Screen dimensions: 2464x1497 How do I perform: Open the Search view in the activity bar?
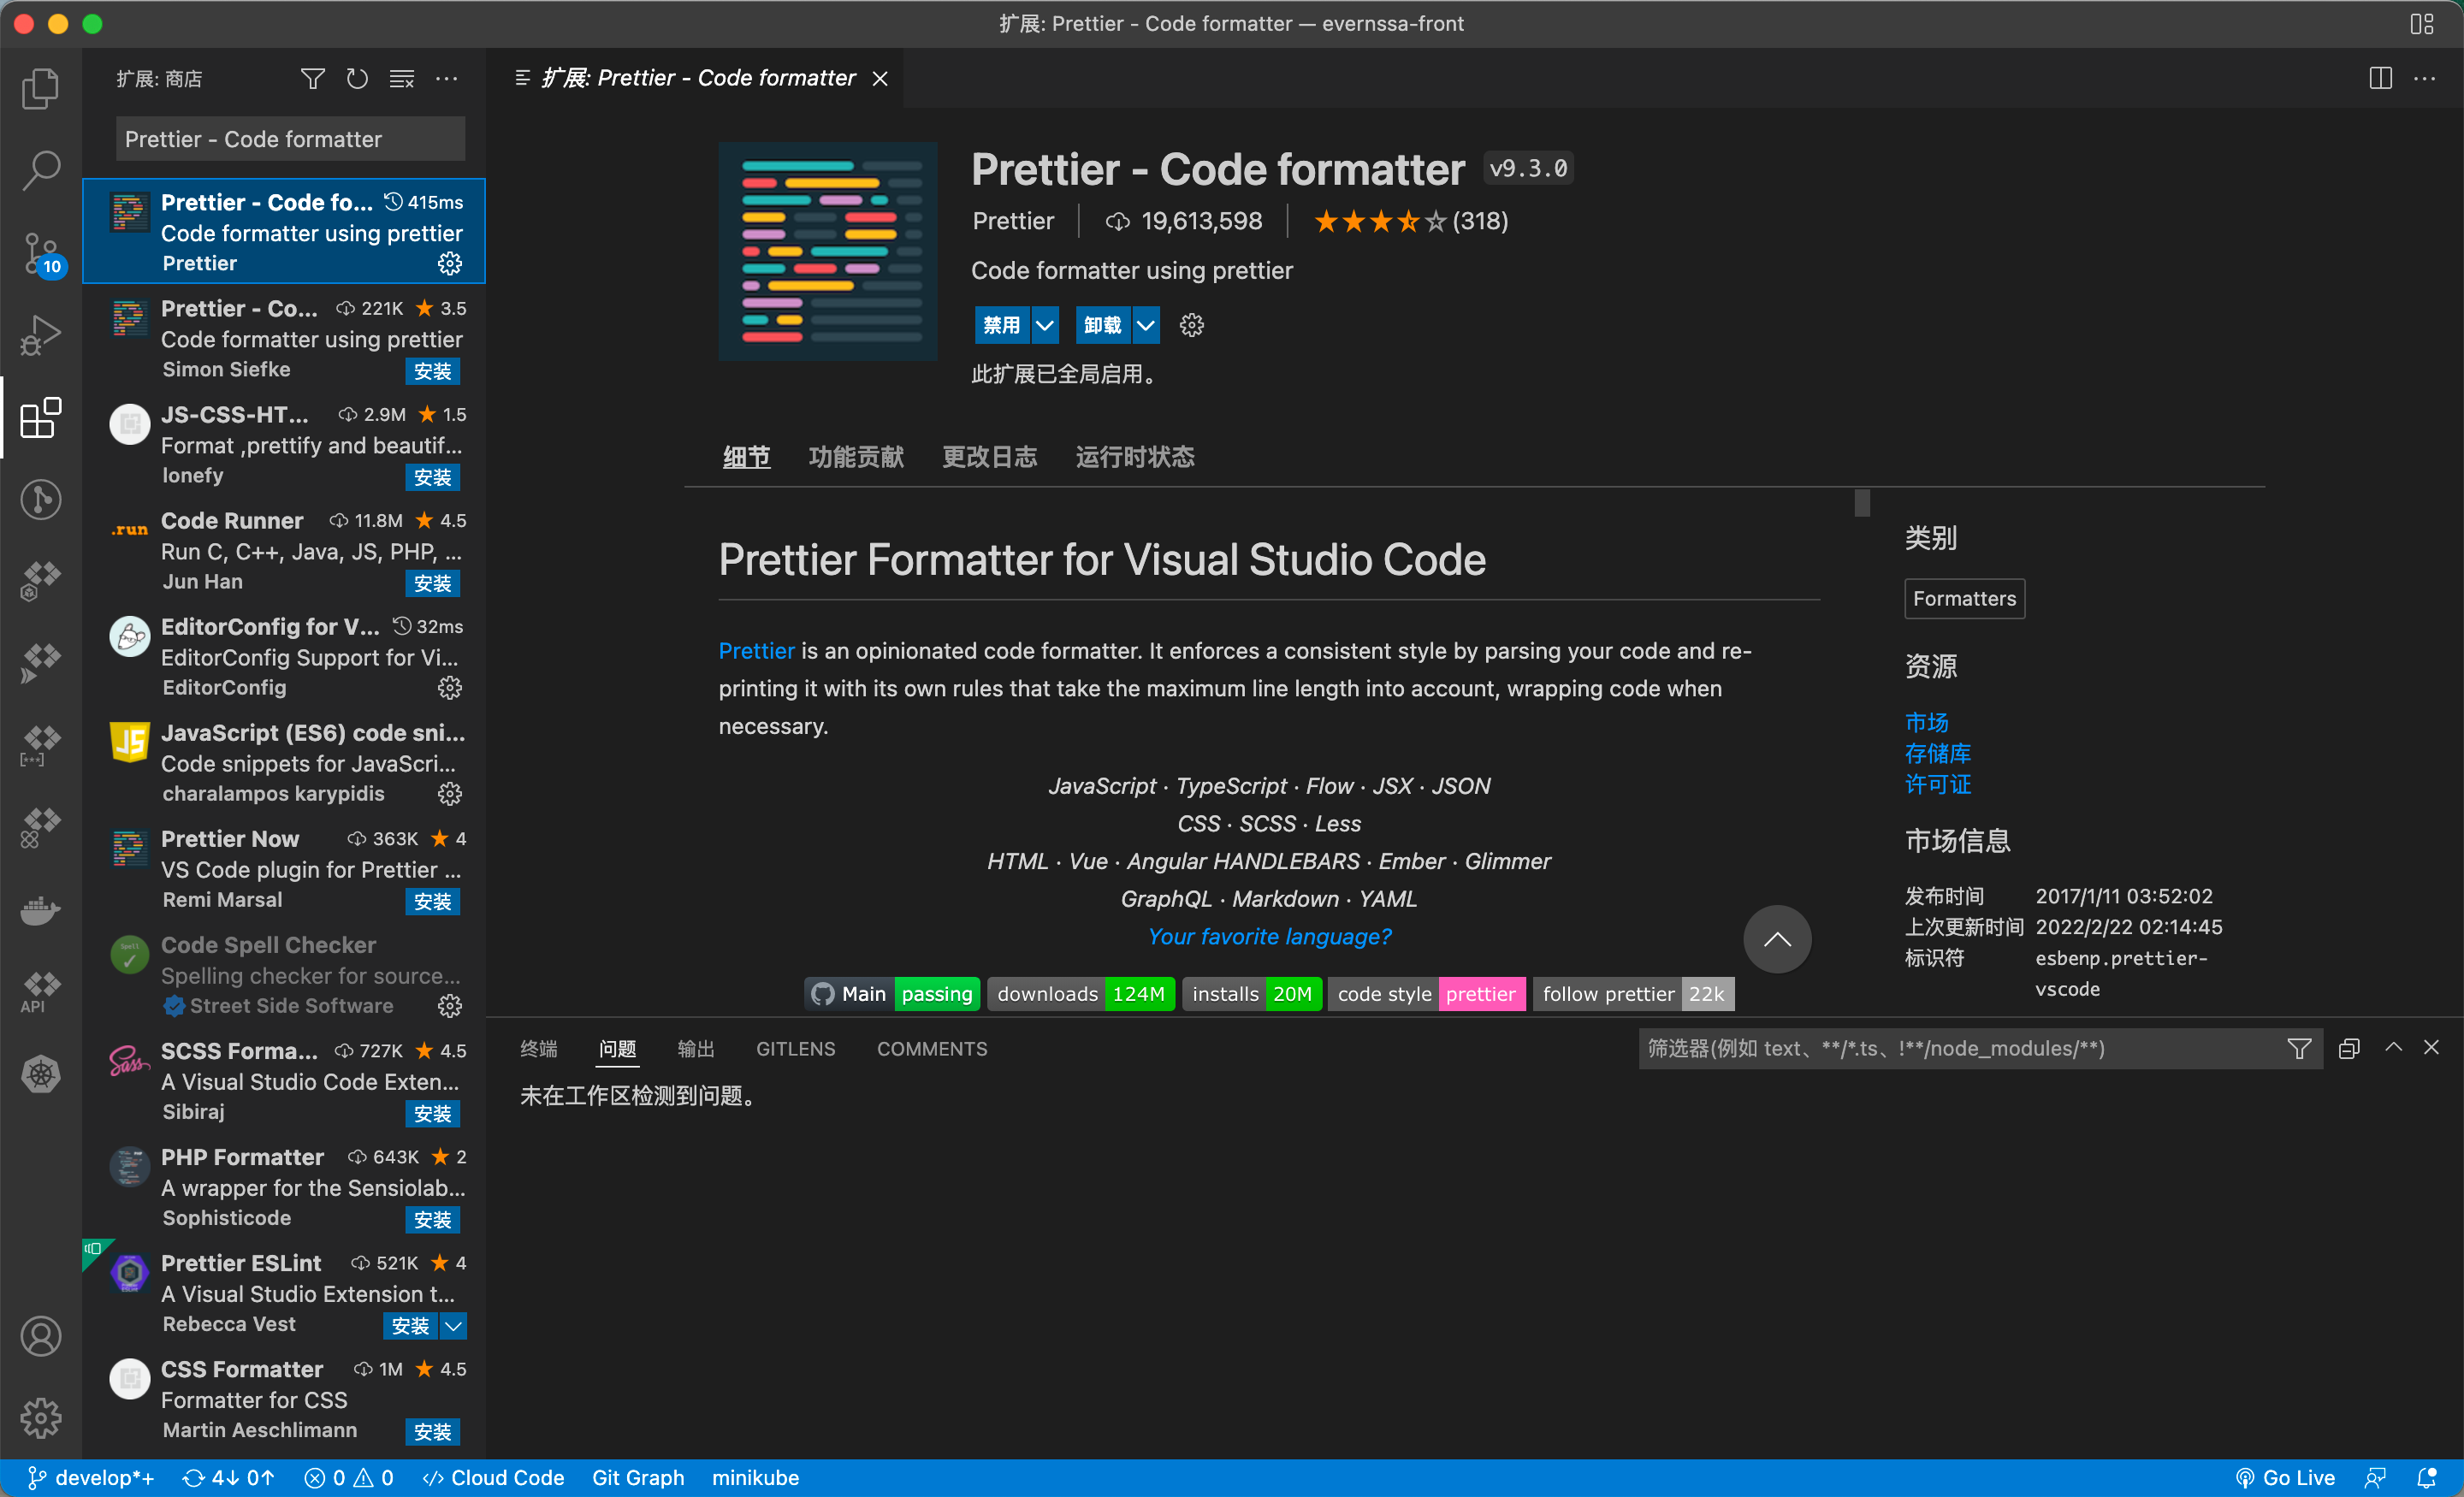41,170
